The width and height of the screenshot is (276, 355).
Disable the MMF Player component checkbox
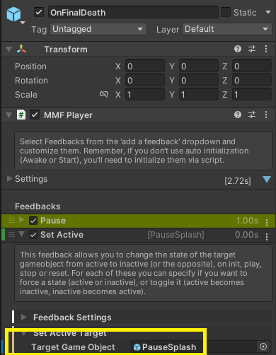click(35, 115)
